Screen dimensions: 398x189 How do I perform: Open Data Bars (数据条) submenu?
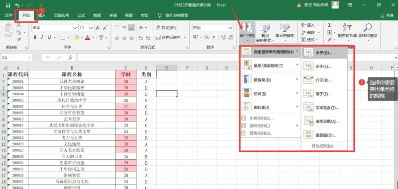coord(270,80)
